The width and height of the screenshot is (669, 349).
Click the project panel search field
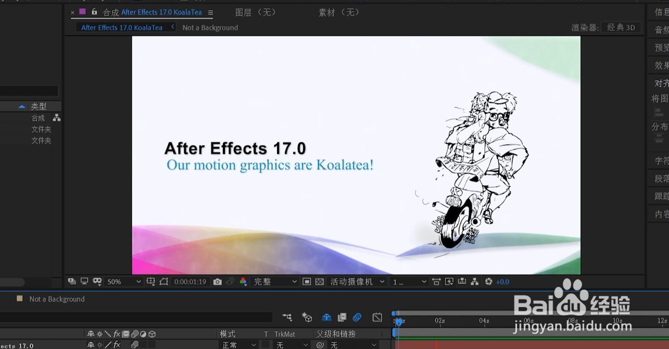29,91
